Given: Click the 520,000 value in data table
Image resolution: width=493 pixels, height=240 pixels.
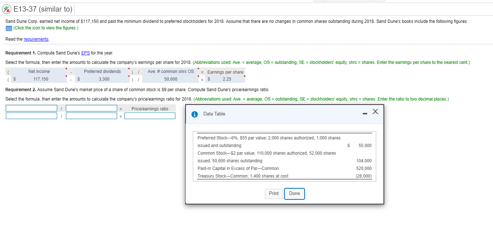Looking at the screenshot, I should tap(364, 168).
